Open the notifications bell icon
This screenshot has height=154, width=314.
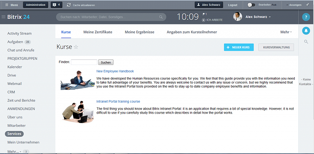click(306, 31)
